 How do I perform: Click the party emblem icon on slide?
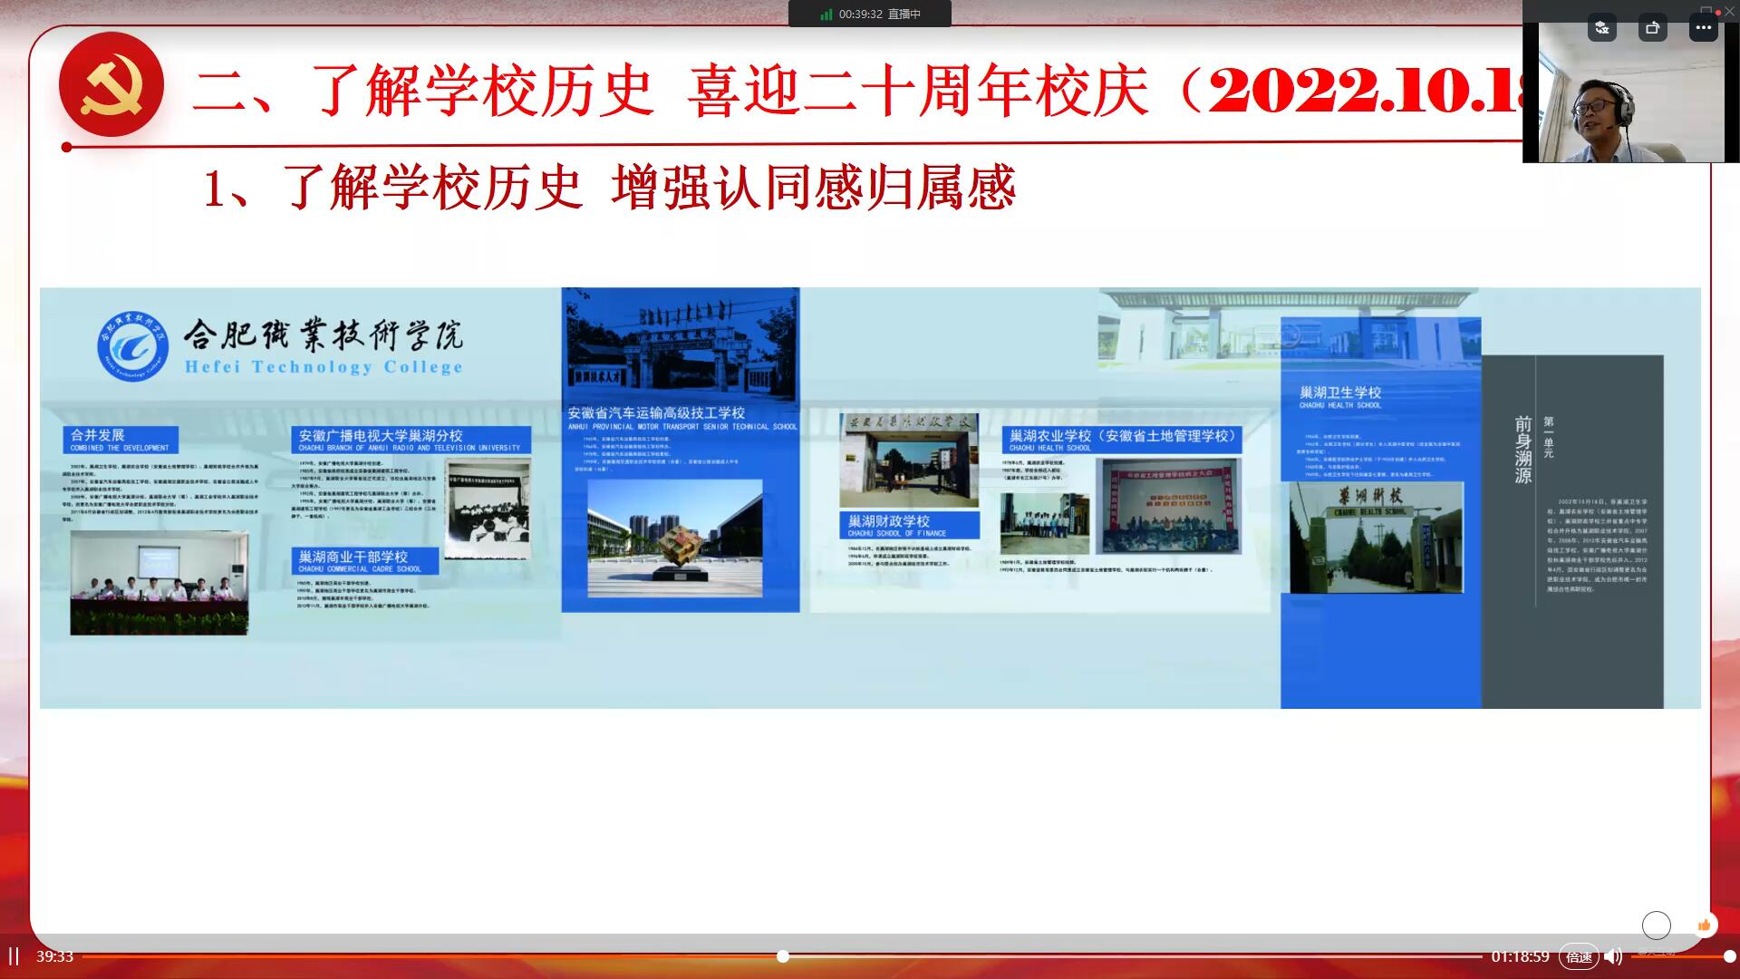pyautogui.click(x=111, y=85)
